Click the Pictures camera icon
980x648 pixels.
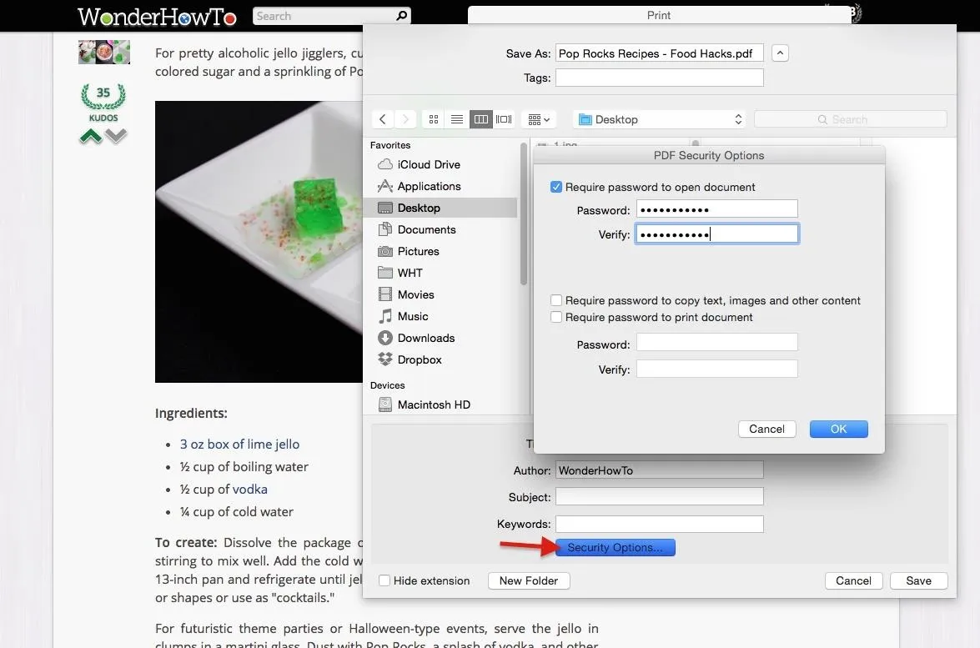coord(385,251)
